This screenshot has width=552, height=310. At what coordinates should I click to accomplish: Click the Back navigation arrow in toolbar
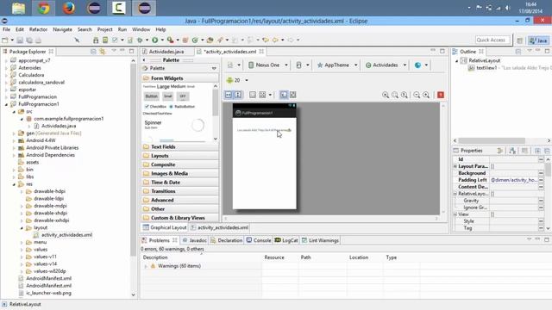click(275, 40)
